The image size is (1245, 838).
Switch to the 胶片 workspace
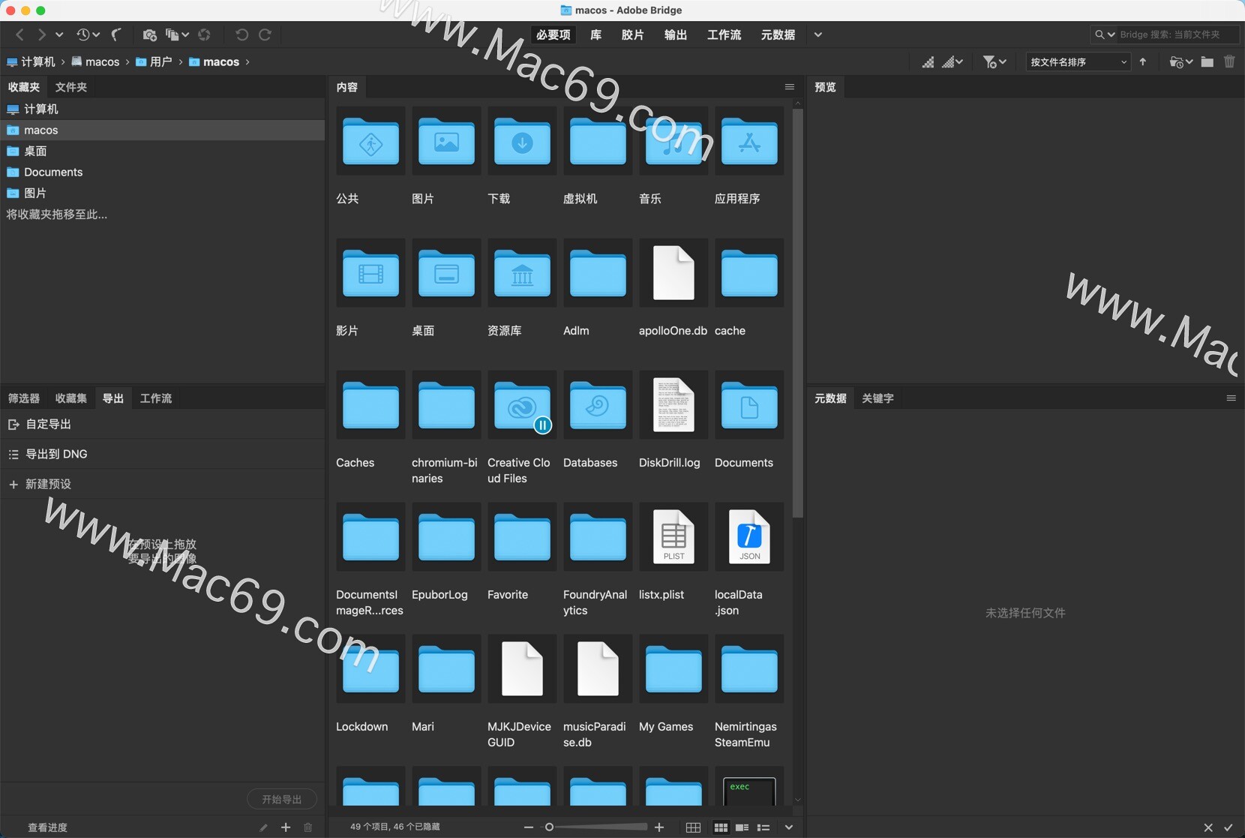coord(632,35)
